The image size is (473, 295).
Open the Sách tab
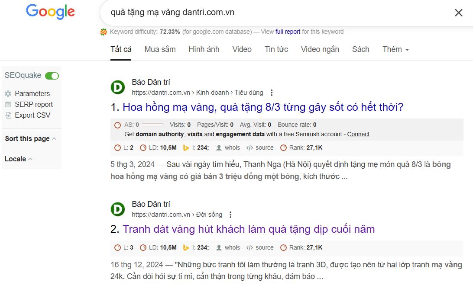(x=360, y=49)
